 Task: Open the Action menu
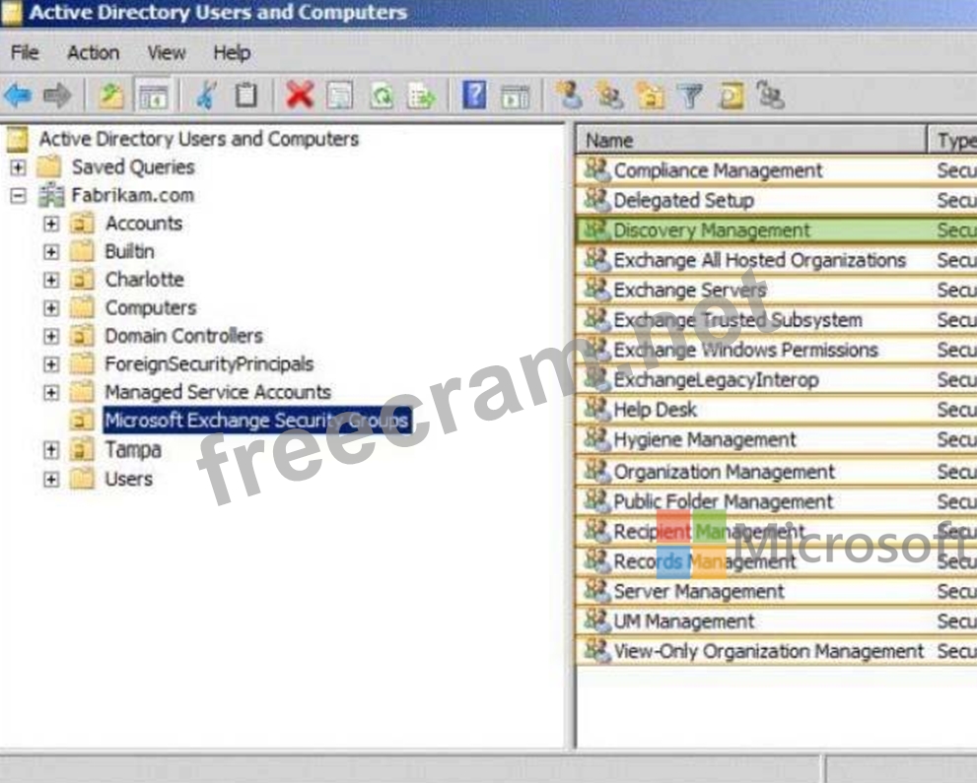click(x=93, y=53)
